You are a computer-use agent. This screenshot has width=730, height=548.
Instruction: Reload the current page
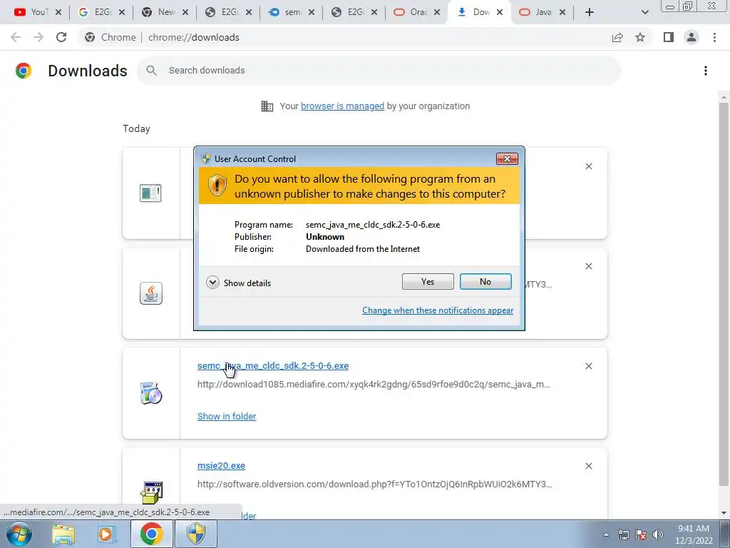(x=61, y=37)
